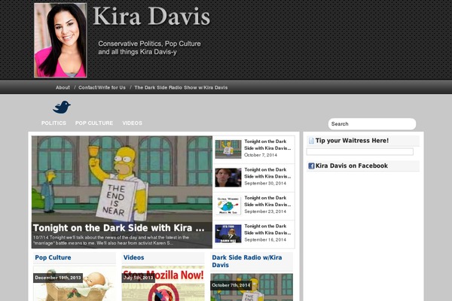Open the October 7th, 2014 radio thumbnail
452x301 pixels.
[x=252, y=287]
